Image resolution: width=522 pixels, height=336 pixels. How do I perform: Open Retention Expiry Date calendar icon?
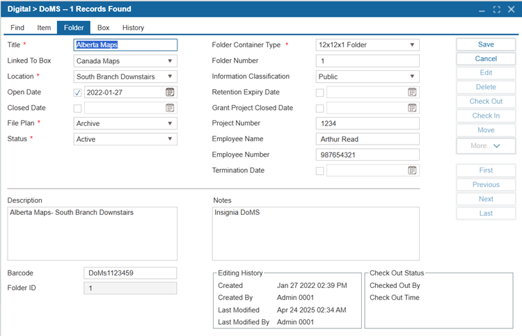coord(412,92)
